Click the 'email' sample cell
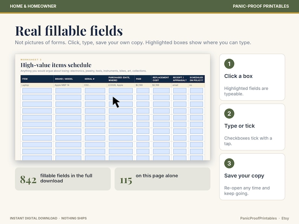The image size is (299, 224). (x=180, y=85)
